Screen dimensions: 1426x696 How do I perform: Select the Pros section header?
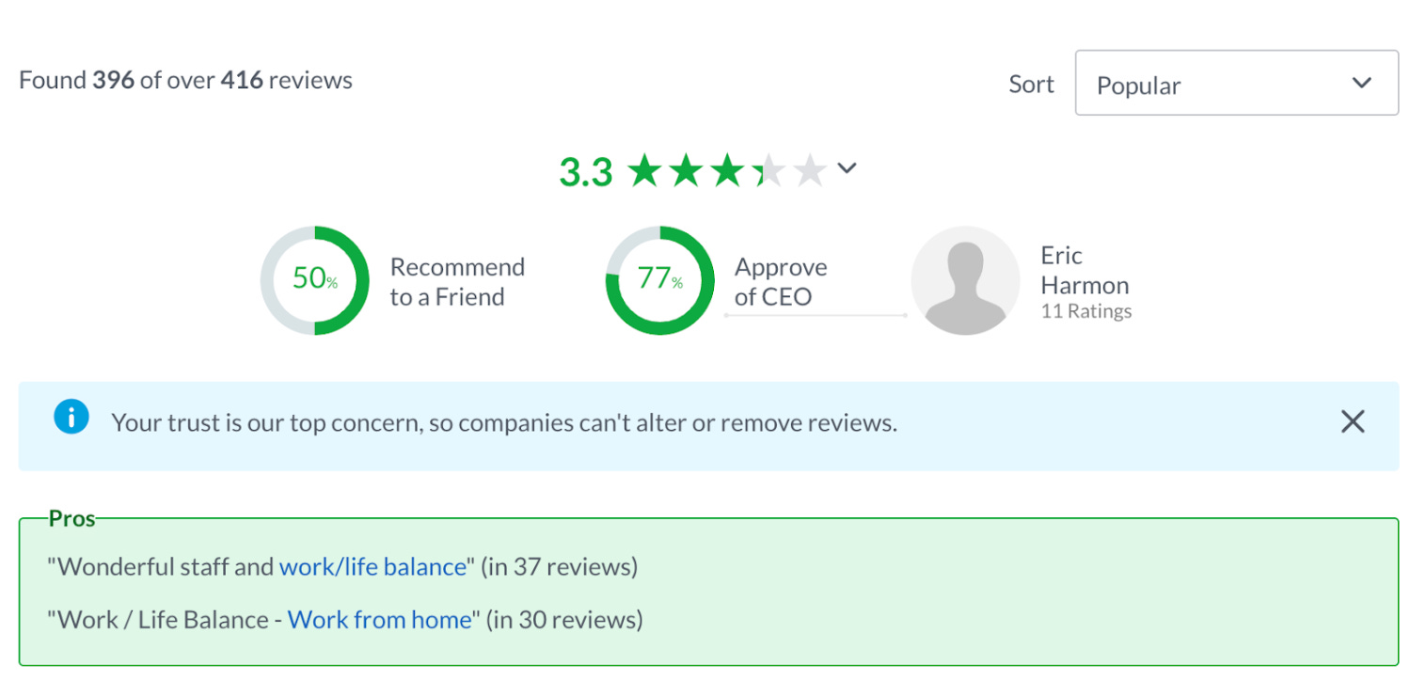71,517
